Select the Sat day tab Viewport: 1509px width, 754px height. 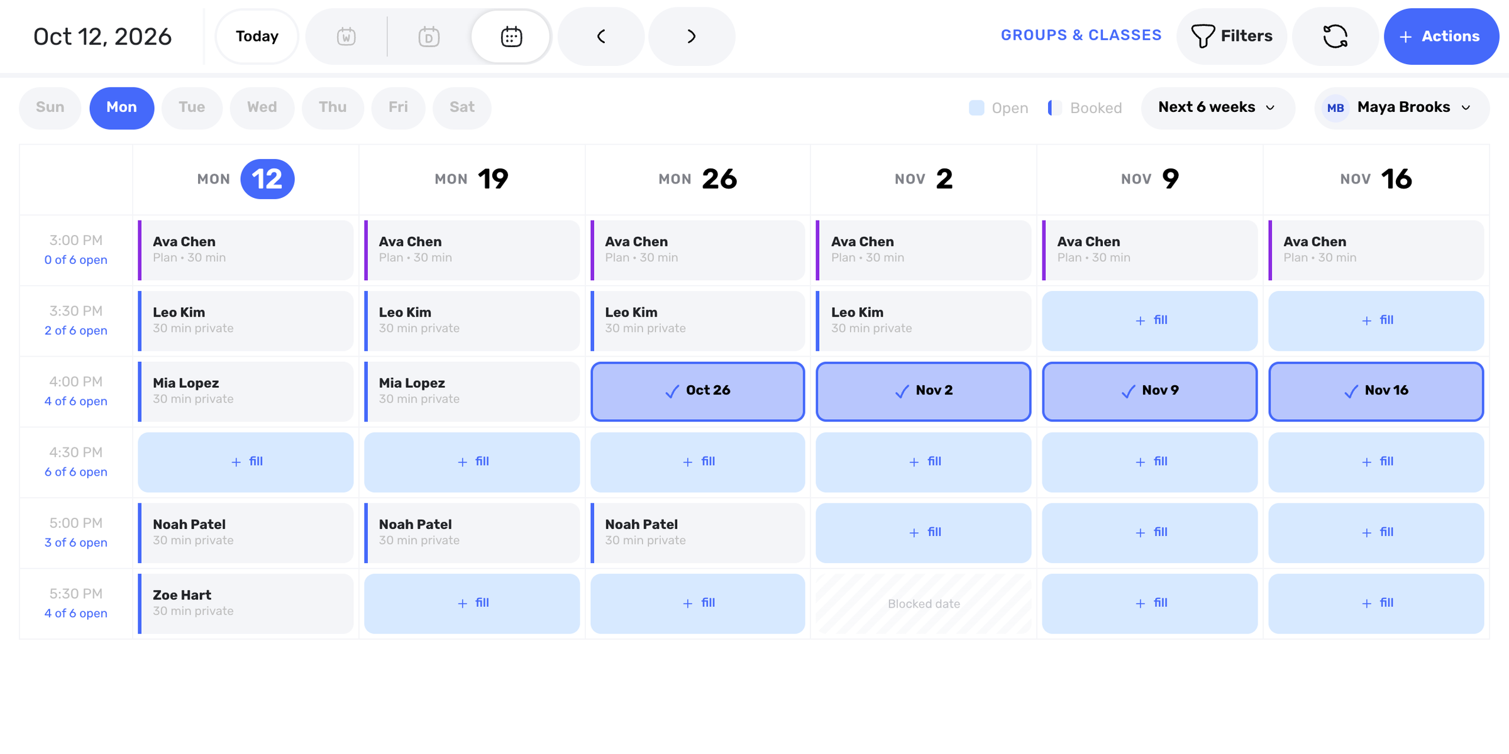(462, 107)
